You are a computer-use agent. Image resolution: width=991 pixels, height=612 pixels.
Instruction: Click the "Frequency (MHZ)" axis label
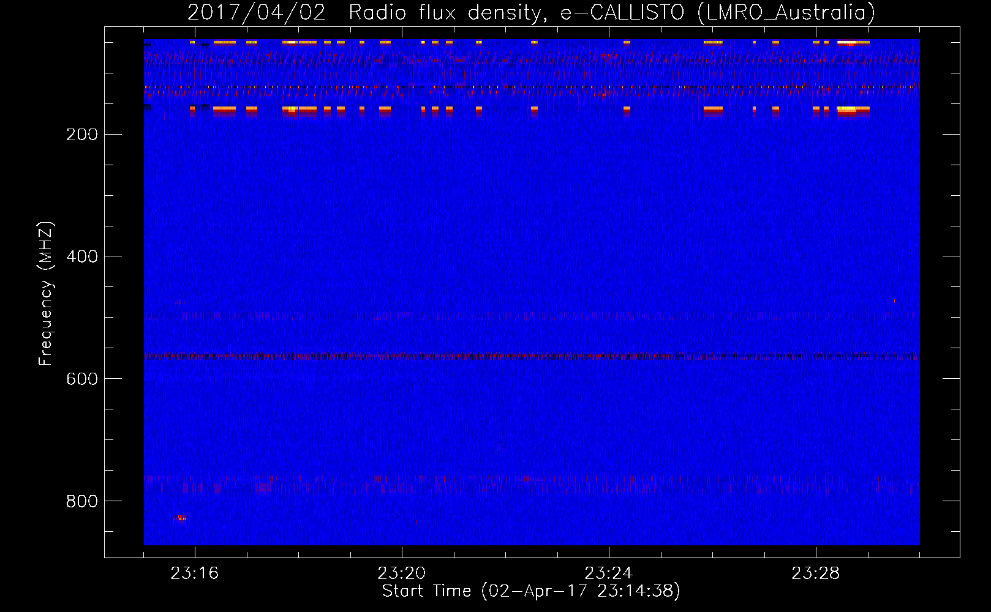pyautogui.click(x=46, y=294)
